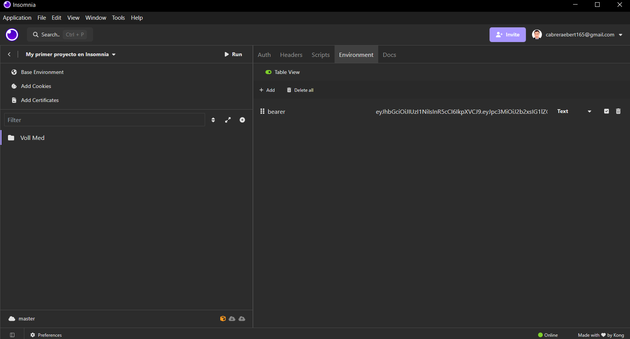The width and height of the screenshot is (630, 339).
Task: Open Add Cookies entry
Action: pyautogui.click(x=36, y=86)
